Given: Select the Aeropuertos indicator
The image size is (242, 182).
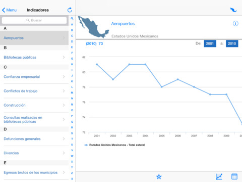Looking at the screenshot, I should [x=34, y=38].
